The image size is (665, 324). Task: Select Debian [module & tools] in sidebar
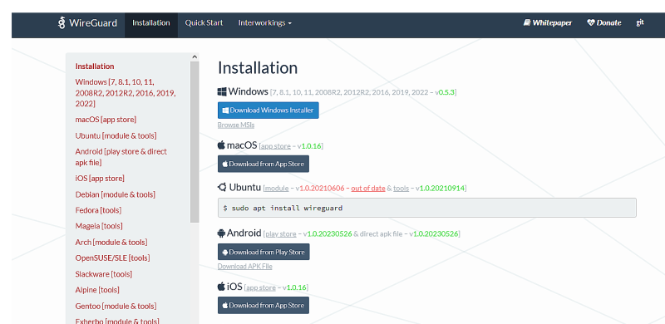116,194
